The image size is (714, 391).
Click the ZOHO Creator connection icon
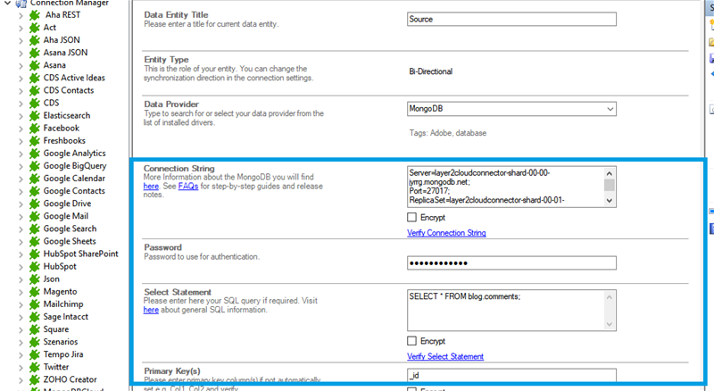point(34,379)
